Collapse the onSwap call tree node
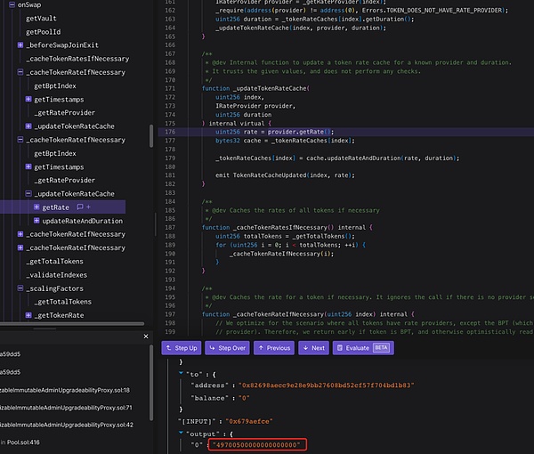Viewport: 534px width, 454px height. [x=11, y=4]
